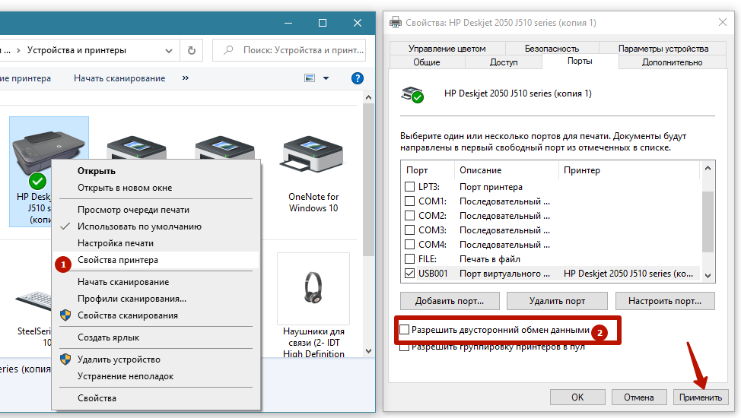Choose Просмотр очереди печати
The image size is (741, 418).
coord(156,210)
